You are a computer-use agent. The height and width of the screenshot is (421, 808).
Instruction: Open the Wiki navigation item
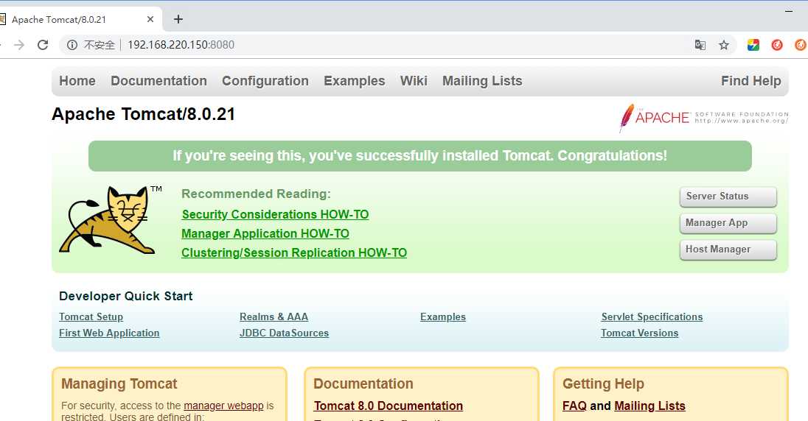coord(414,81)
